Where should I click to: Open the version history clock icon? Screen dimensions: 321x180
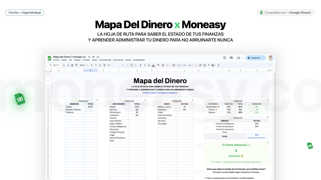[225, 58]
